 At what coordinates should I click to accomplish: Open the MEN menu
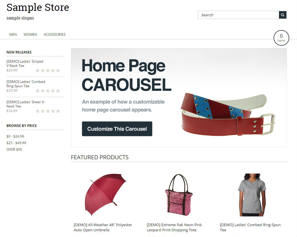point(13,35)
